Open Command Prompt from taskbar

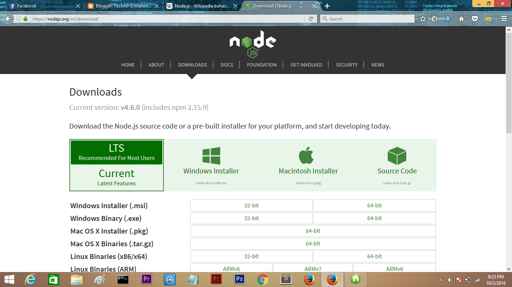(x=123, y=280)
